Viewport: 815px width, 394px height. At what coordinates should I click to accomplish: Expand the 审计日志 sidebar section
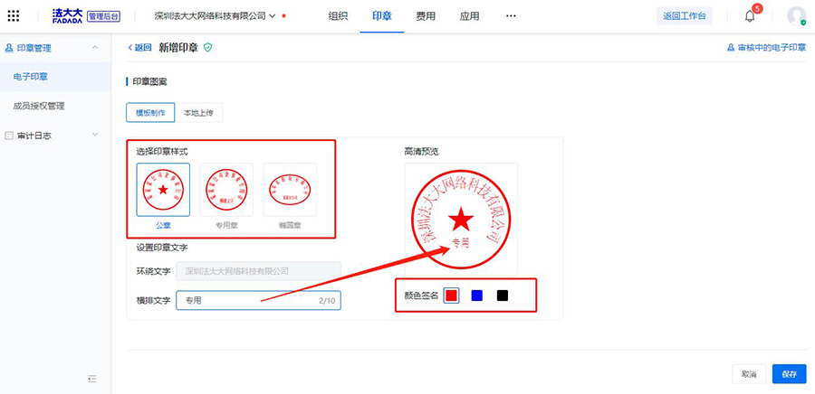(95, 136)
